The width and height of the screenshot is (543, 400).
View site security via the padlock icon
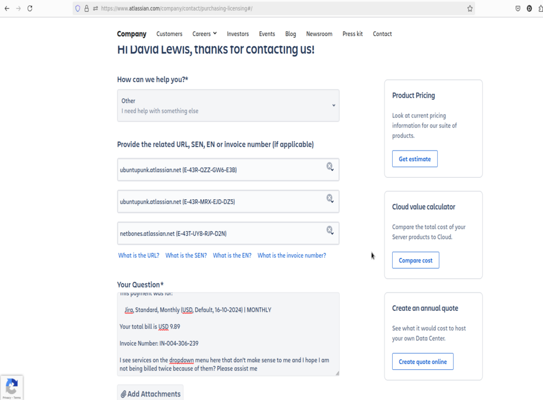[86, 9]
